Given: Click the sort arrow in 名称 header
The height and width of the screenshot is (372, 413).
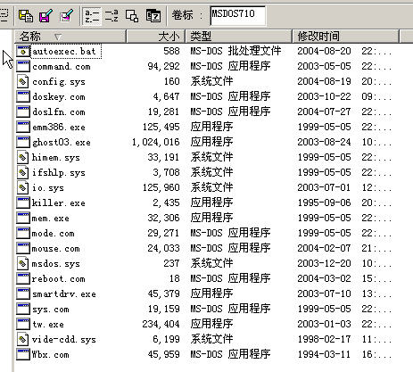Looking at the screenshot, I should (x=58, y=37).
